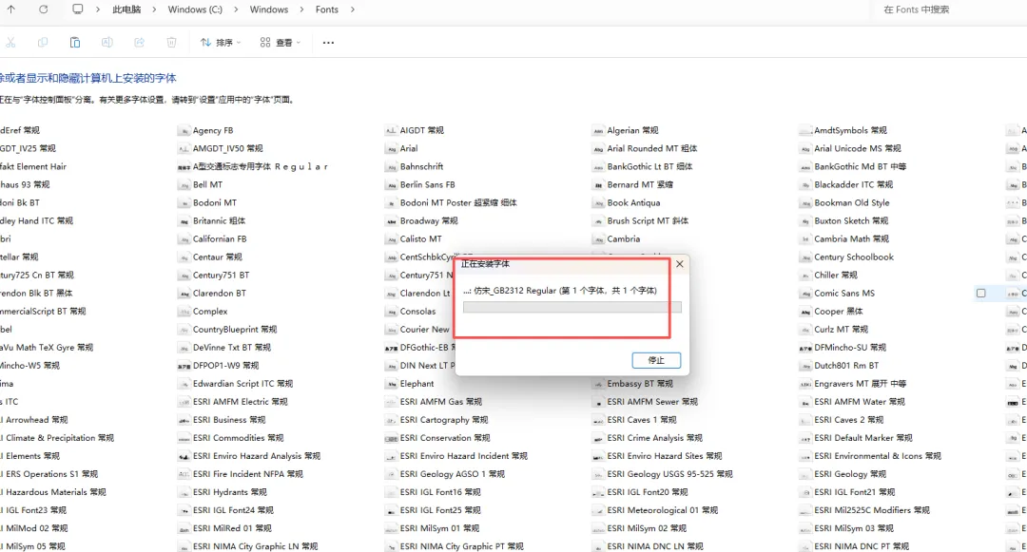Select the ESRI Caves 1 font icon
The height and width of the screenshot is (552, 1027).
point(598,420)
